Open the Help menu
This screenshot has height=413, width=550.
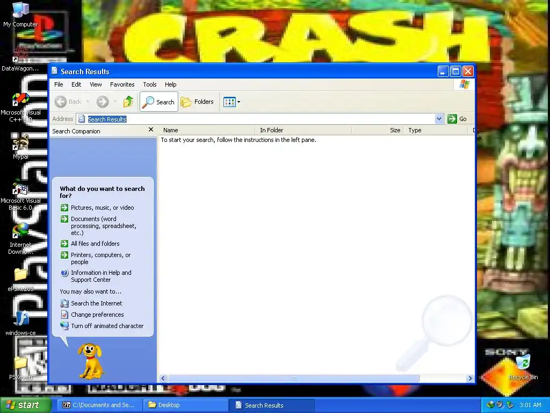[x=170, y=84]
